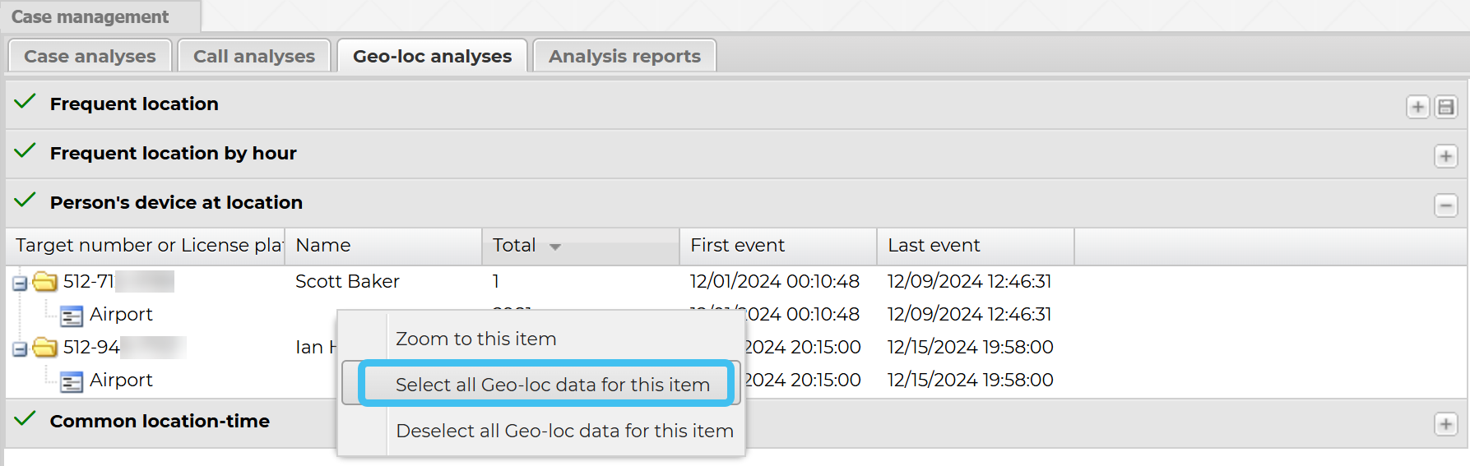Expand Frequent location by hour section
This screenshot has height=466, width=1470.
(1445, 156)
